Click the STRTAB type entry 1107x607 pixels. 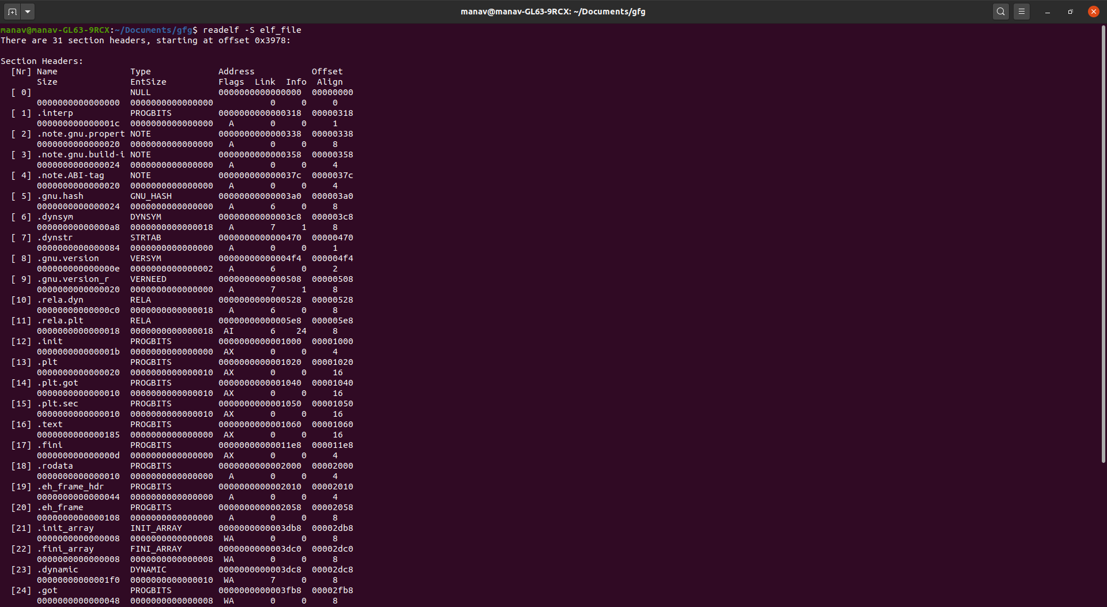(x=146, y=237)
